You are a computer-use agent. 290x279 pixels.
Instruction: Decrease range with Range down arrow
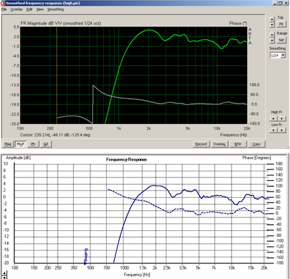point(272,40)
